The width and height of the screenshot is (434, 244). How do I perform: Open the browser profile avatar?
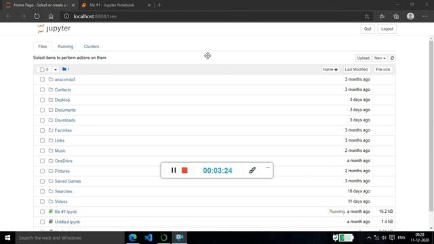click(410, 16)
